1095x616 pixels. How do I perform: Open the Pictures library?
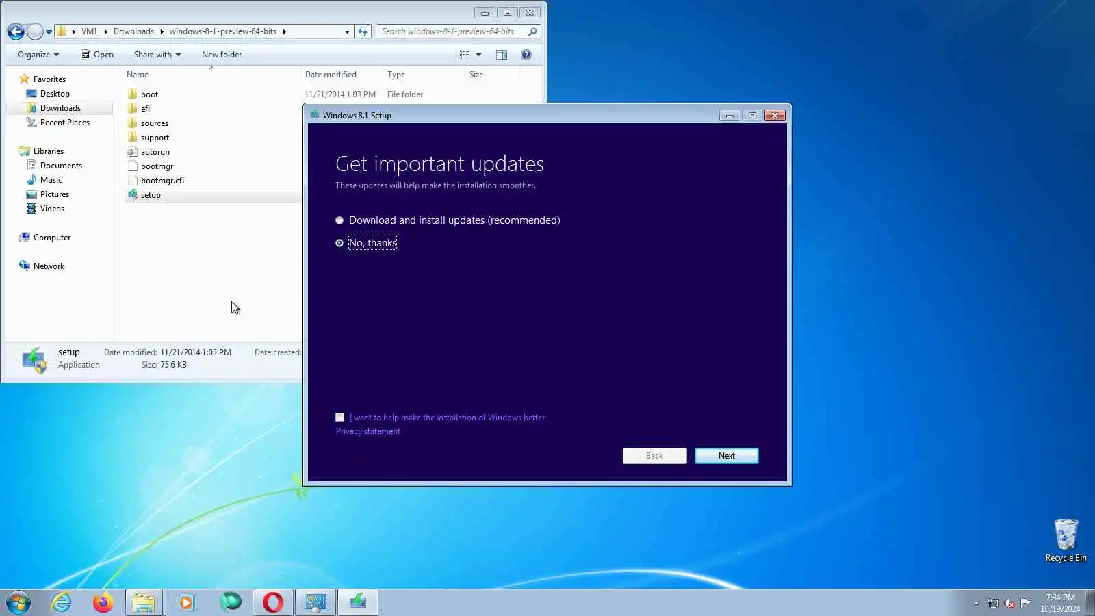pyautogui.click(x=55, y=194)
